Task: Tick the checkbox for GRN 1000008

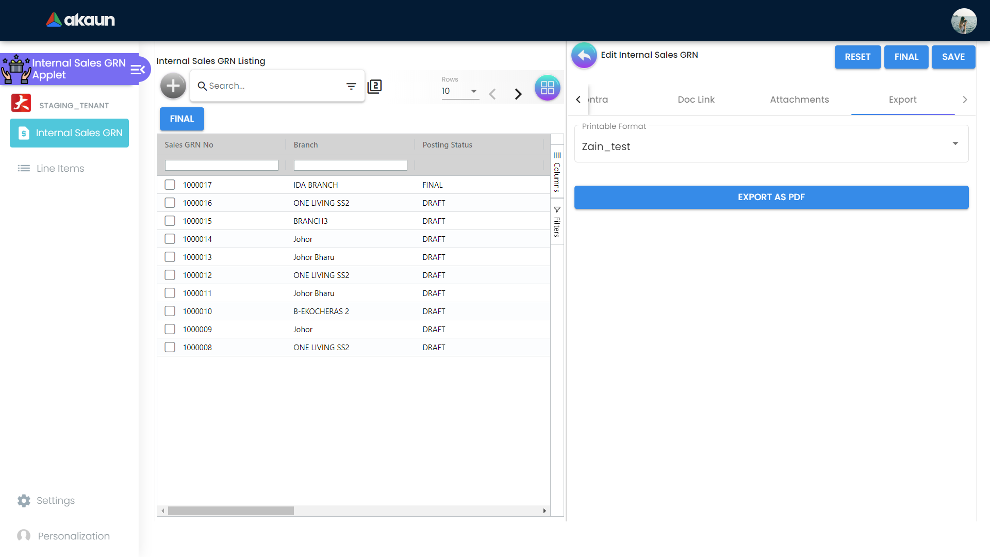Action: 170,347
